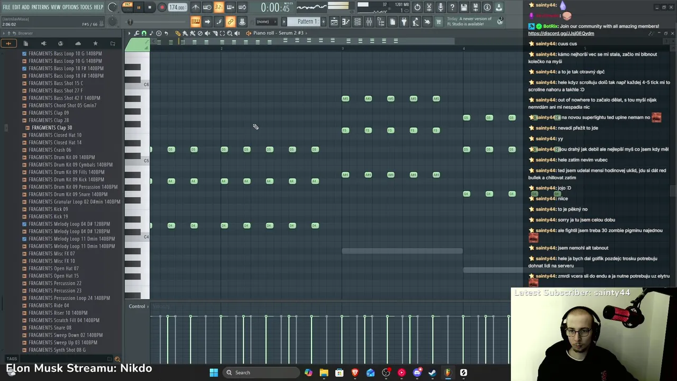Adjust the main volume knob
This screenshot has height=381, width=677.
tap(112, 7)
